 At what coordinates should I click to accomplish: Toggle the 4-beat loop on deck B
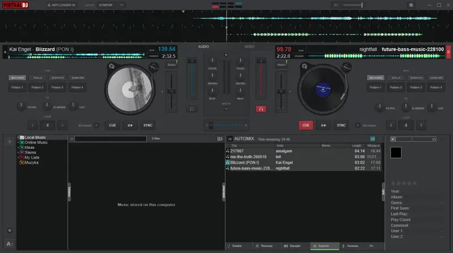tap(406, 125)
